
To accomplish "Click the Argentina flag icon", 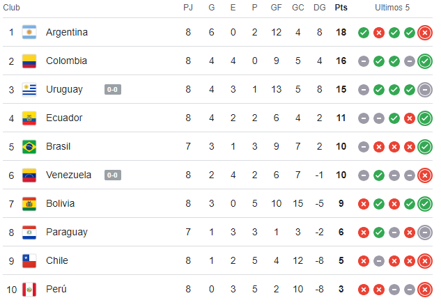I will [x=29, y=32].
